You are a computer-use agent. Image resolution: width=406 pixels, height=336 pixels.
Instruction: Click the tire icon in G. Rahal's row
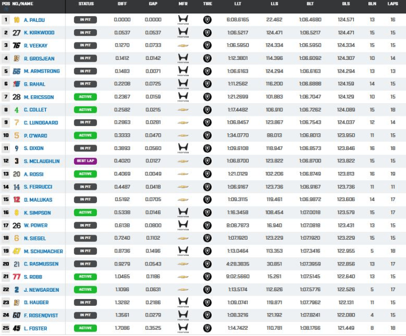click(x=207, y=84)
